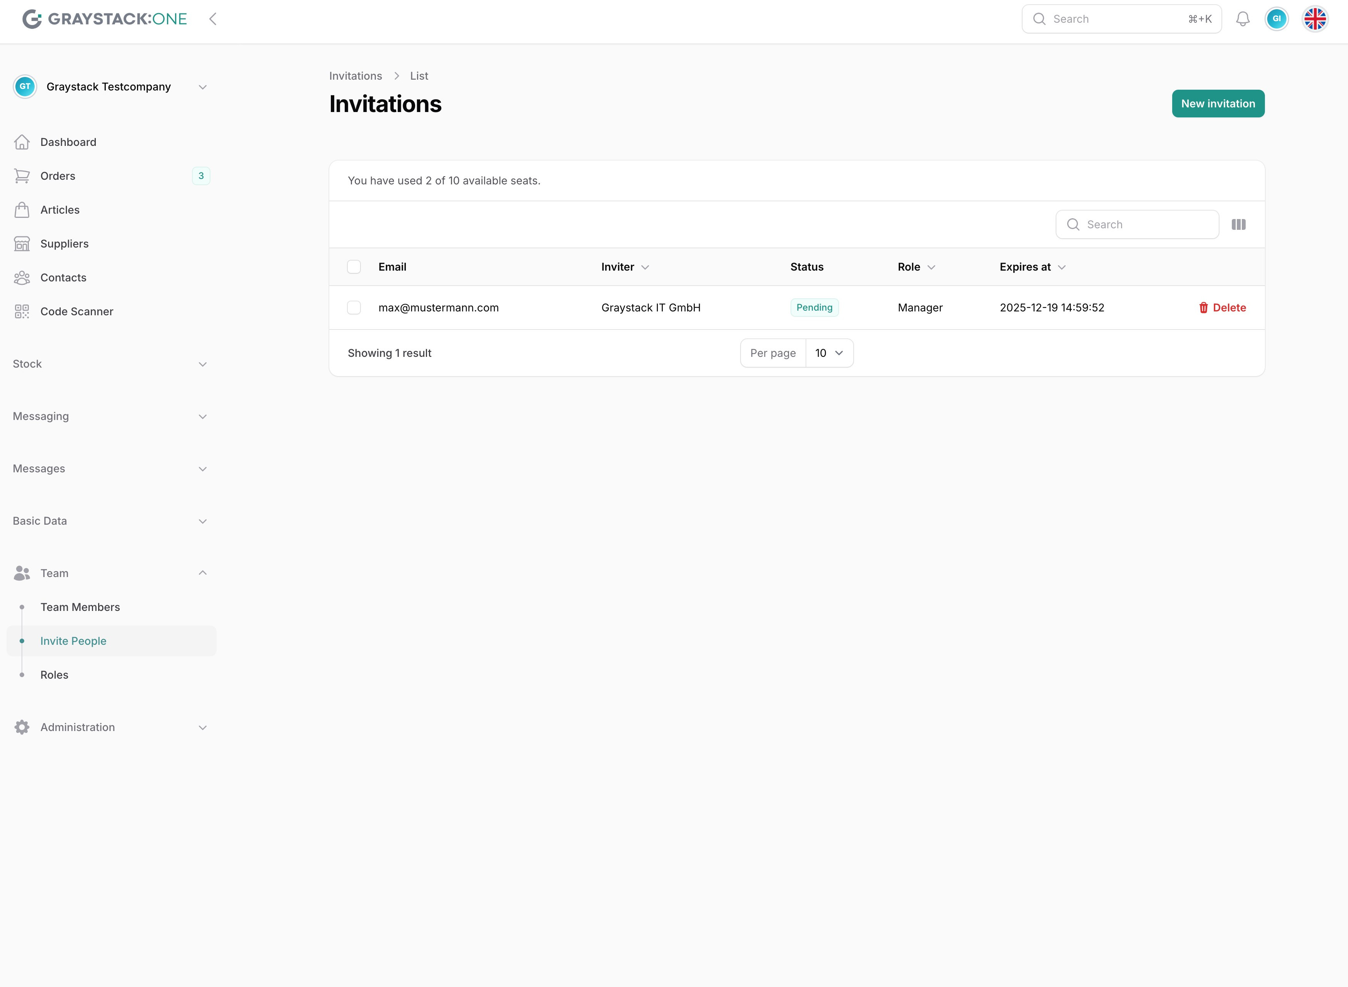This screenshot has width=1348, height=987.
Task: Collapse sidebar with the left arrow
Action: click(212, 19)
